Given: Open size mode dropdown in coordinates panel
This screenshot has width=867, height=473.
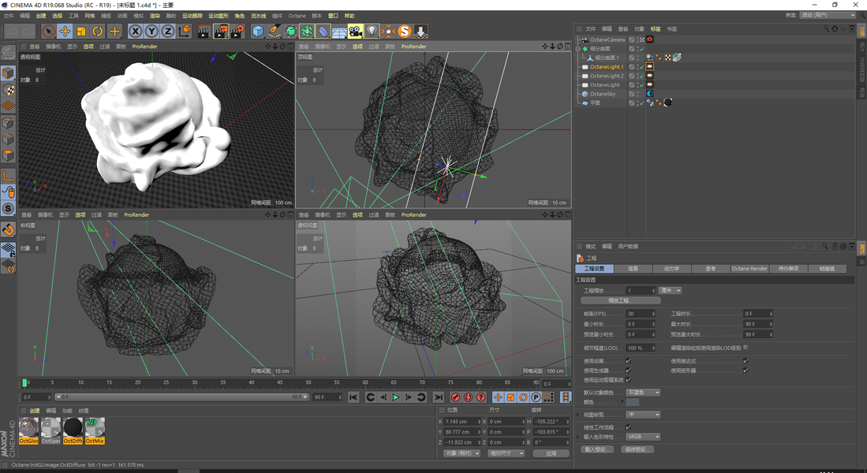Looking at the screenshot, I should 506,453.
